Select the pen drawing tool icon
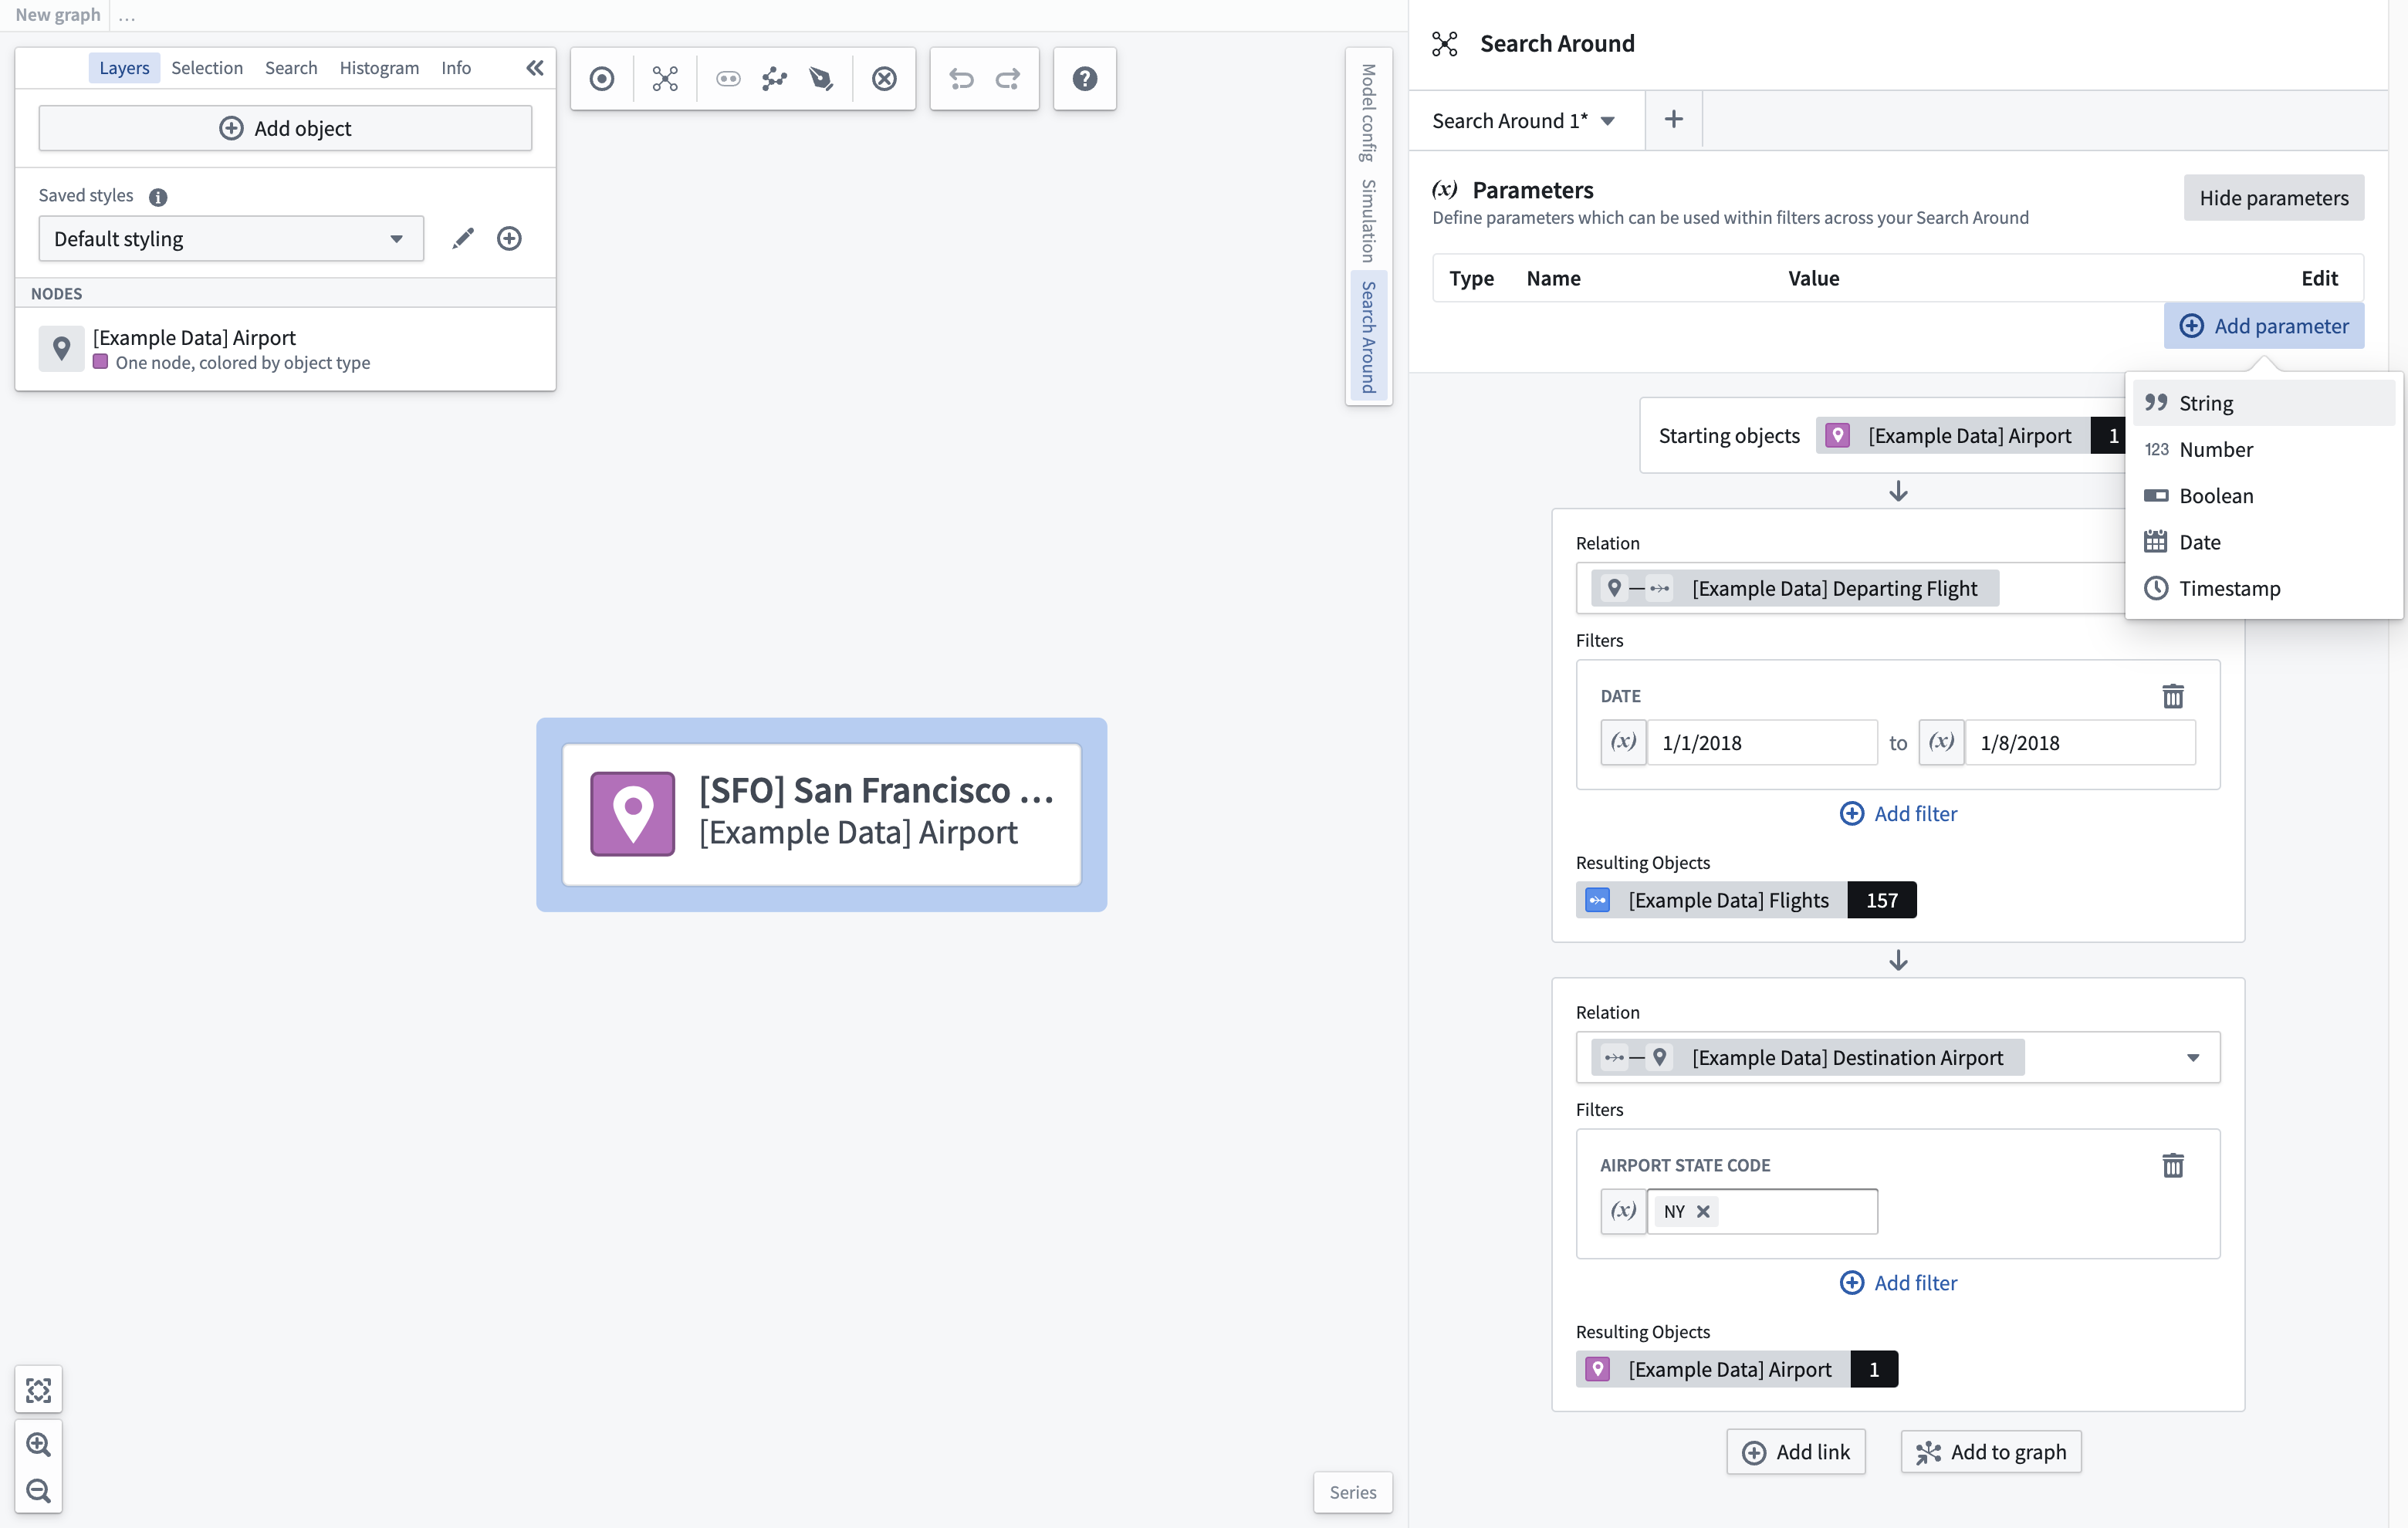Screen dimensions: 2408x1528 [x=821, y=79]
